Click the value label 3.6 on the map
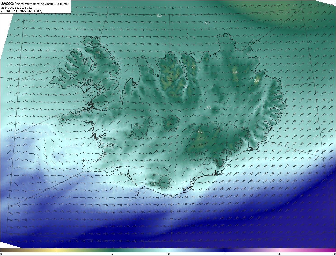 [x=256, y=81]
